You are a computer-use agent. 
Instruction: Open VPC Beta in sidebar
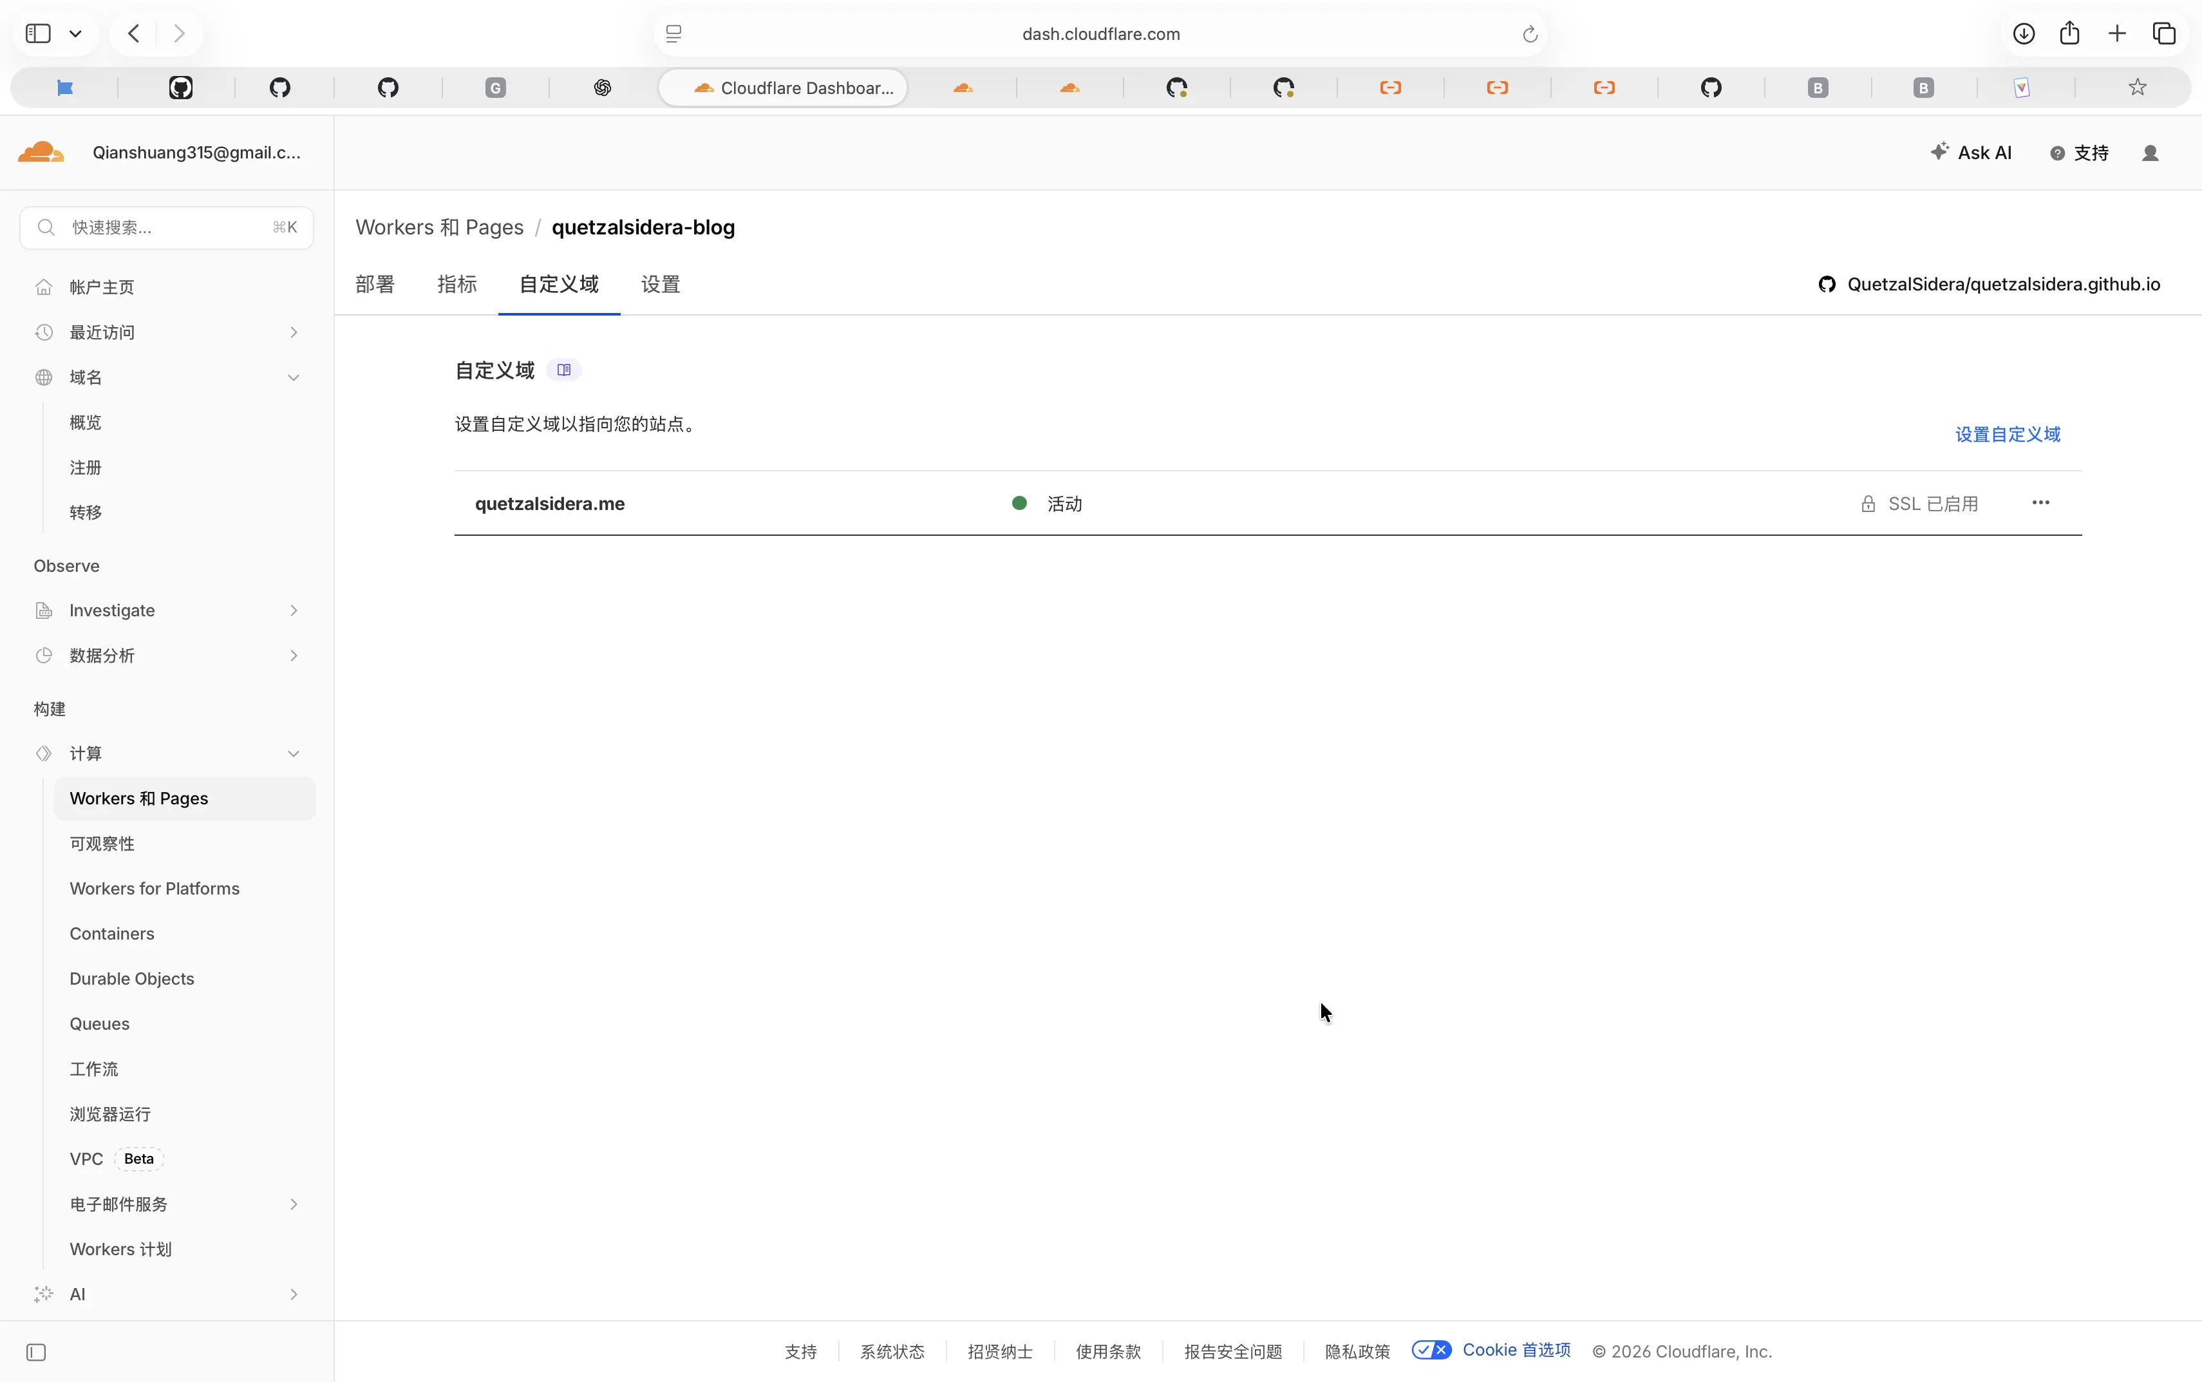coord(116,1158)
